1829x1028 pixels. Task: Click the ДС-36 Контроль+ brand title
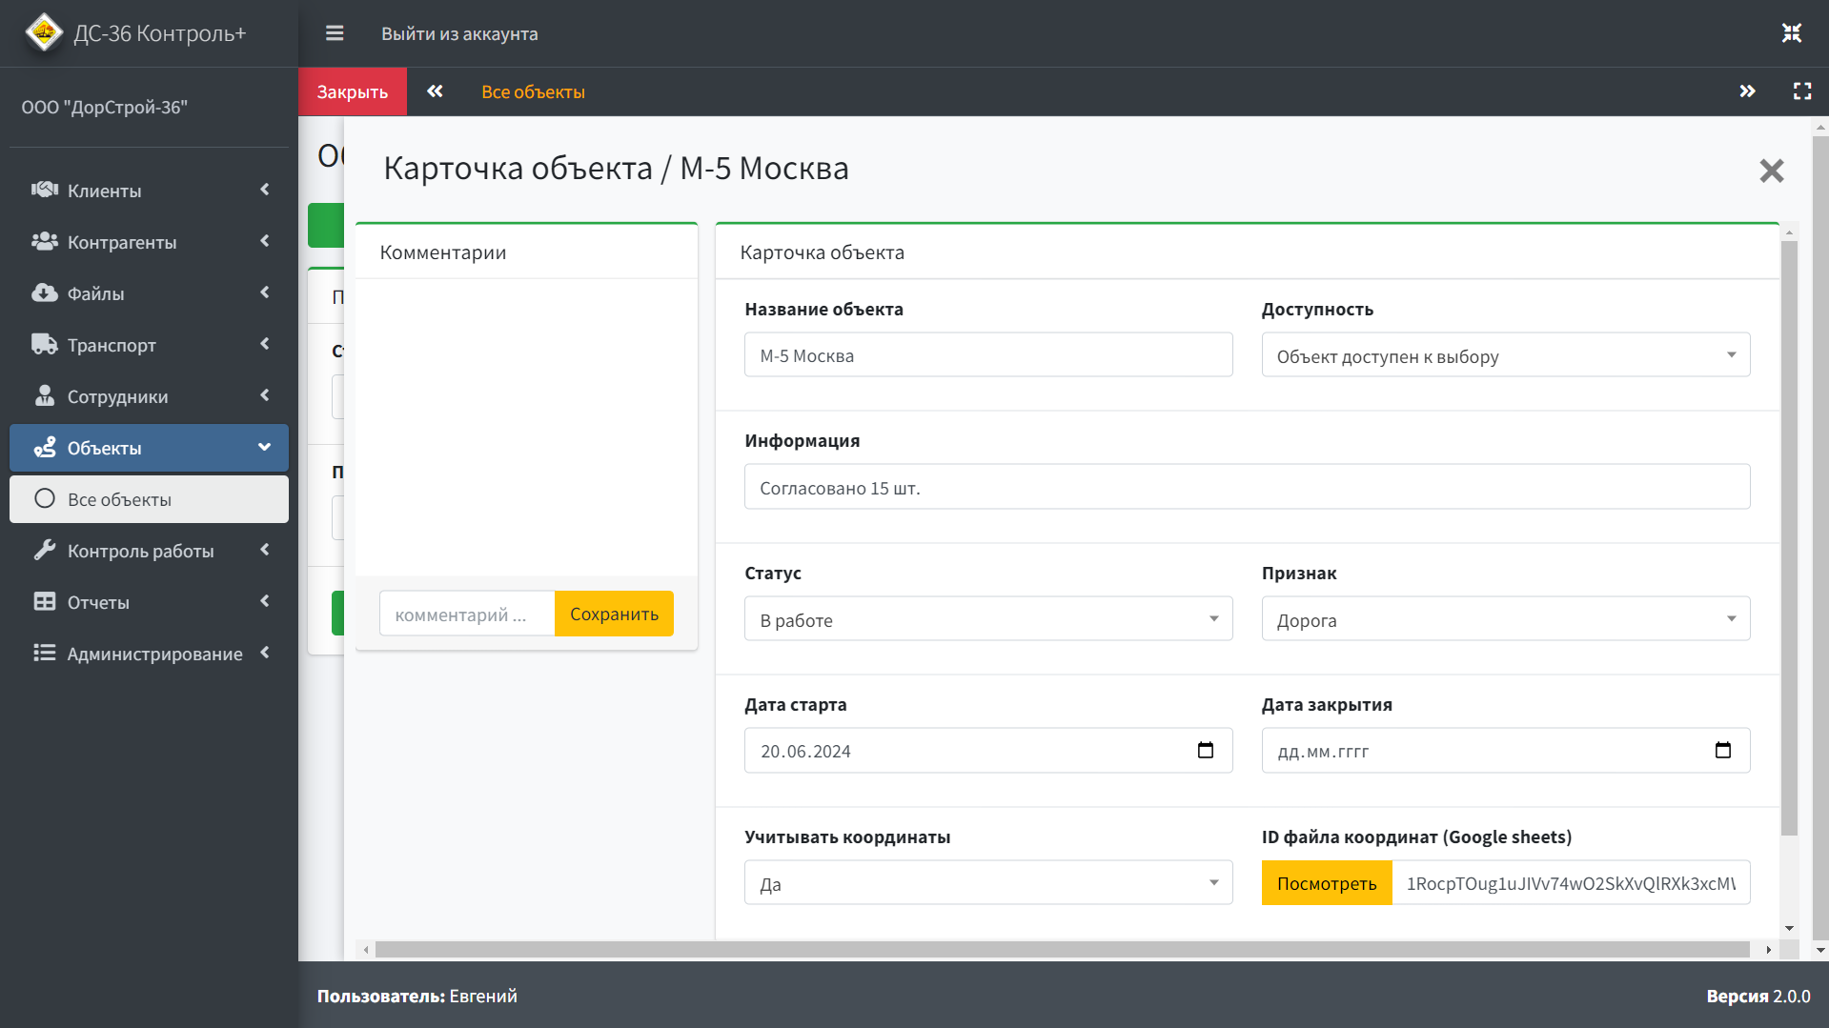pyautogui.click(x=160, y=34)
